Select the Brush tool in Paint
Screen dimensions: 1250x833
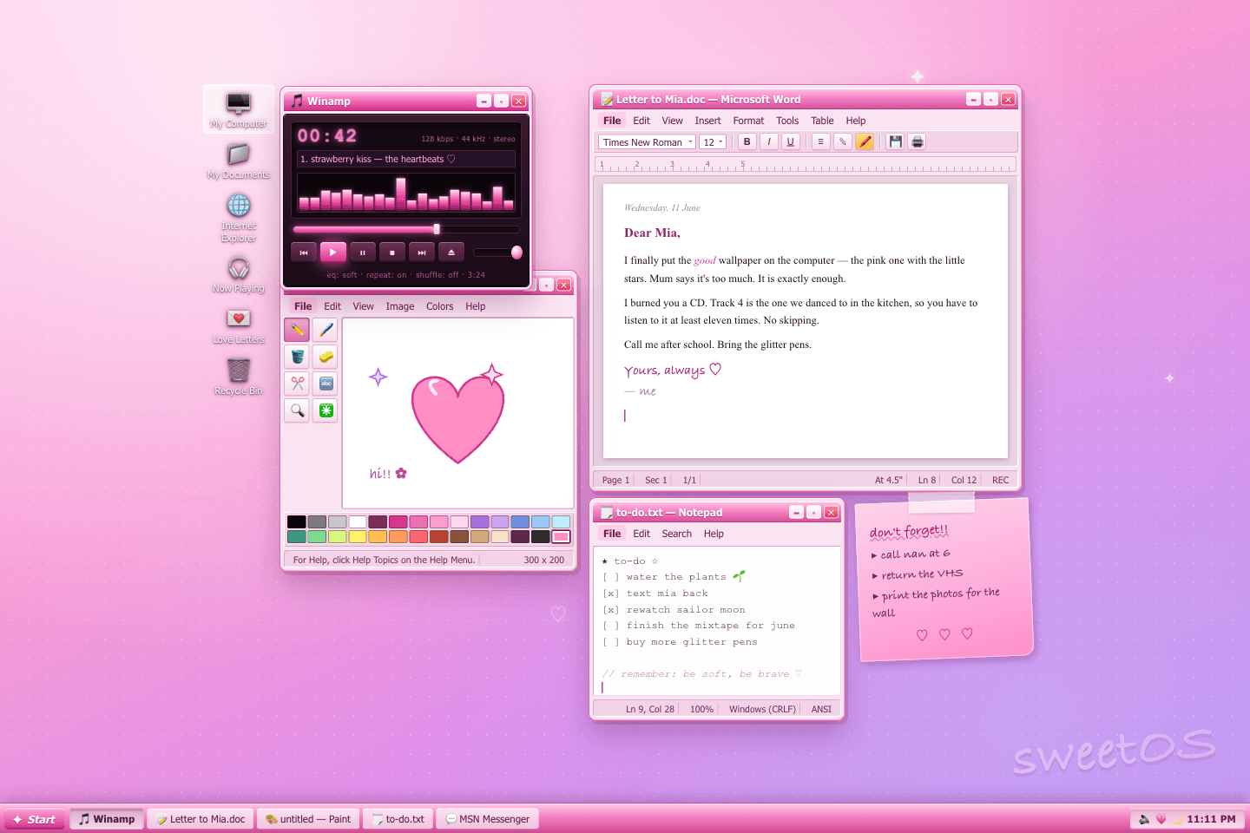click(x=326, y=330)
